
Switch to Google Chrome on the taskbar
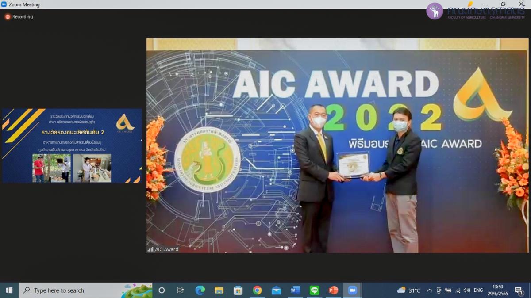(x=257, y=290)
